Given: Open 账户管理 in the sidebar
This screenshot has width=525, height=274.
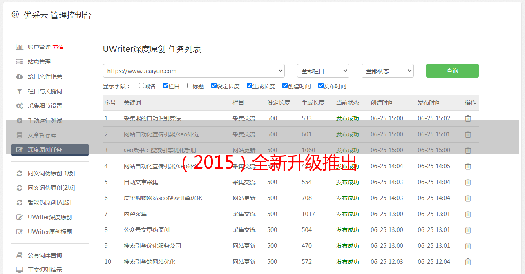Looking at the screenshot, I should 39,47.
